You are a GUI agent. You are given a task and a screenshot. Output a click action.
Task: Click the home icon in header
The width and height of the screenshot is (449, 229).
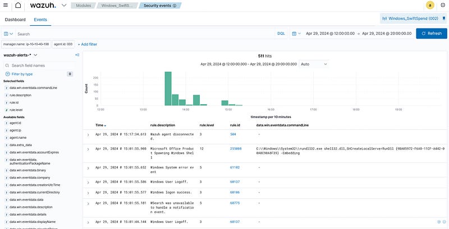click(18, 6)
